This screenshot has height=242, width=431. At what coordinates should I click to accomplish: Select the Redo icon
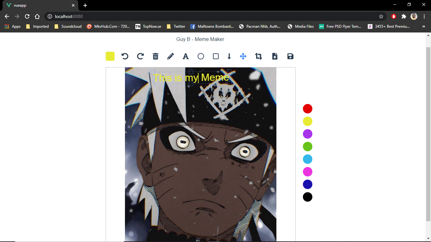tap(140, 56)
